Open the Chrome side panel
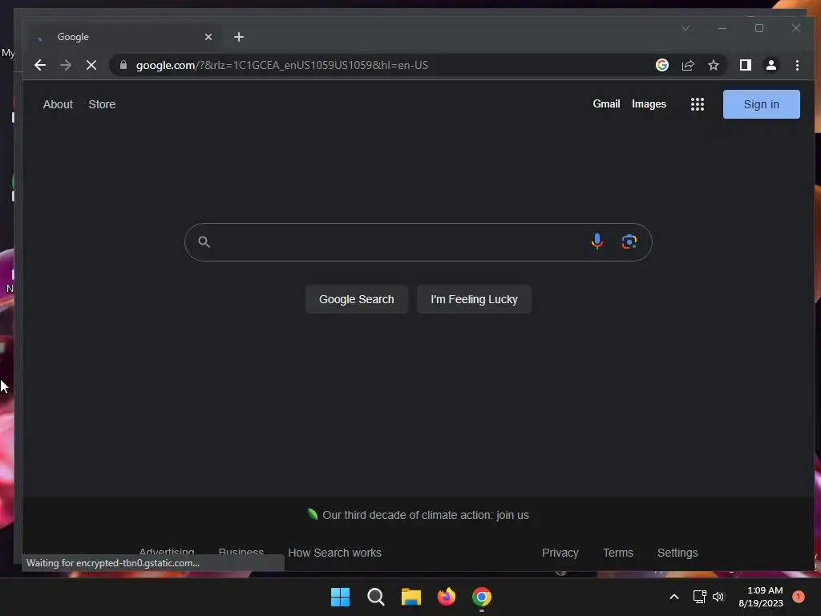 [745, 65]
